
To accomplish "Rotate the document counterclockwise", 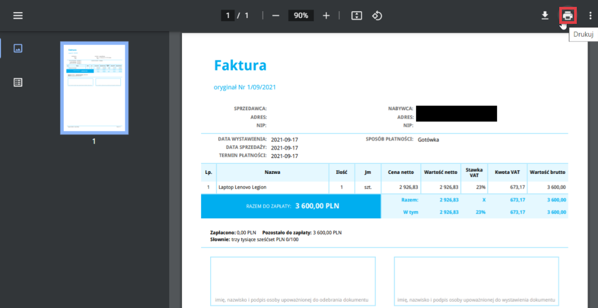I will [377, 15].
